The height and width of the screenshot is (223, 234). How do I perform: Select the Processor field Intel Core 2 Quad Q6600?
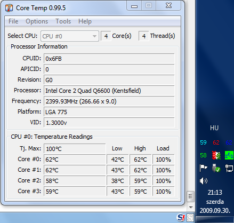coord(109,91)
